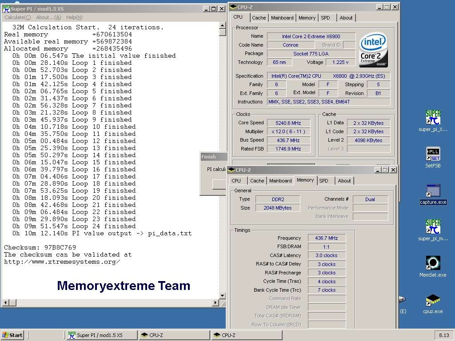Click the PI value output -> pi_data.txt line

pos(102,234)
